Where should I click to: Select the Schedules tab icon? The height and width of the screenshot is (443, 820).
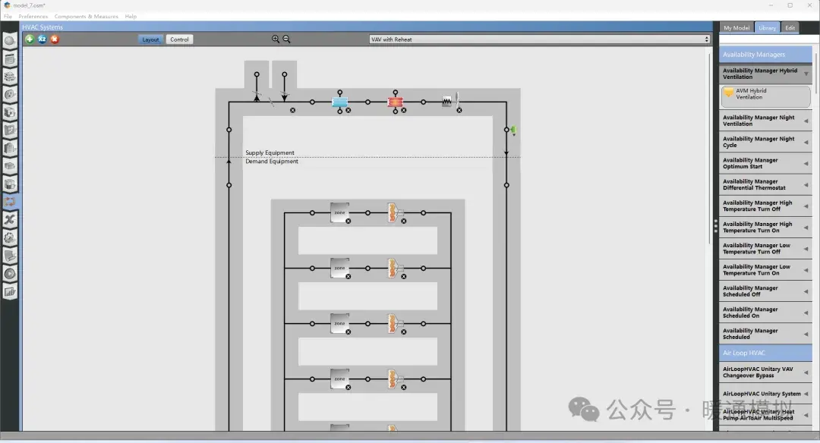tap(10, 58)
